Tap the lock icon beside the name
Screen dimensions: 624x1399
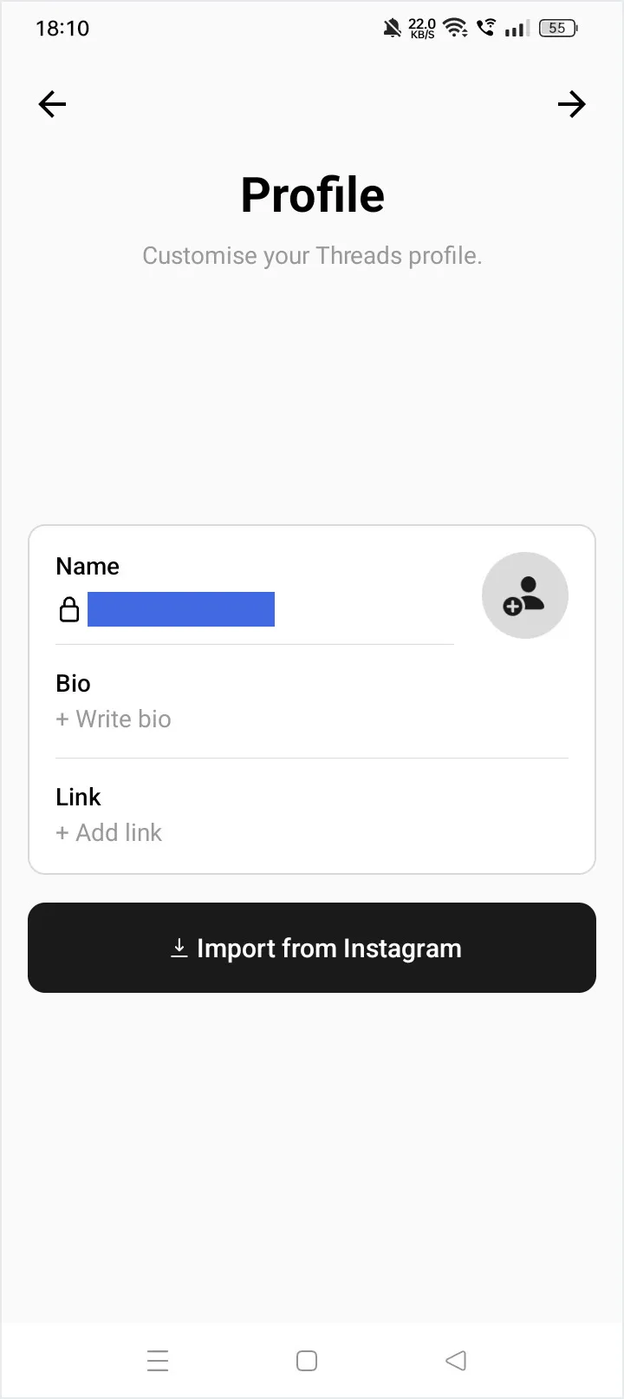tap(69, 609)
